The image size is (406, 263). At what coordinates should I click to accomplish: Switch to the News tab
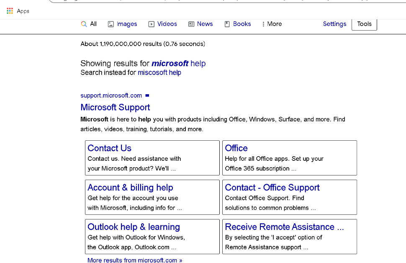[205, 24]
